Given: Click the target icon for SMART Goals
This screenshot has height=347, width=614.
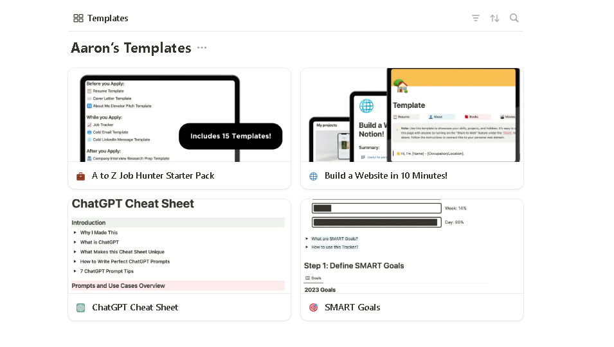Looking at the screenshot, I should point(313,308).
